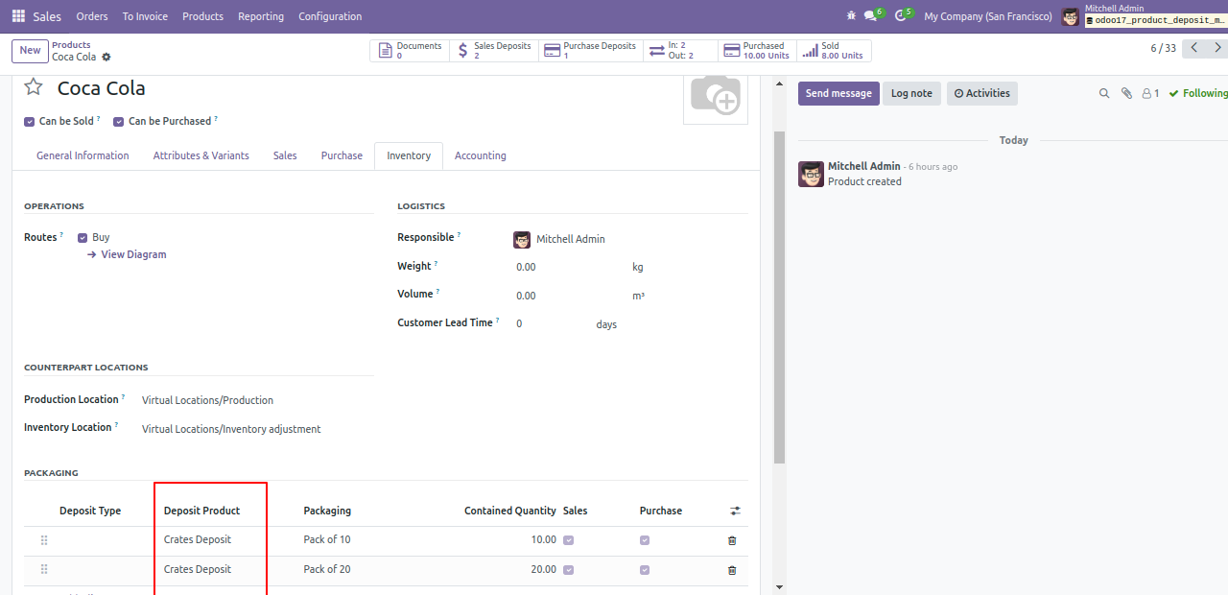This screenshot has width=1228, height=595.
Task: Switch to the Sales tab
Action: point(285,155)
